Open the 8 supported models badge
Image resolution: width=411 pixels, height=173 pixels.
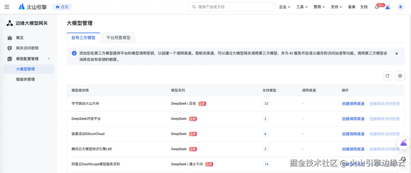click(x=265, y=134)
